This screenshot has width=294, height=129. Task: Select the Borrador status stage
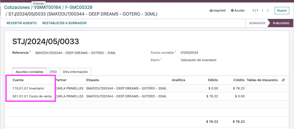tap(257, 23)
